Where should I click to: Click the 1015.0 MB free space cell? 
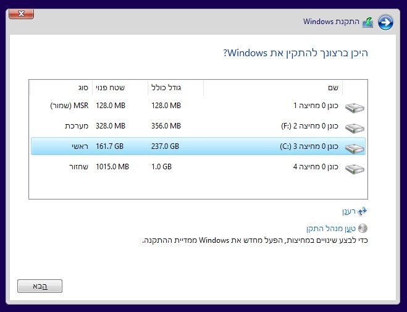[112, 167]
